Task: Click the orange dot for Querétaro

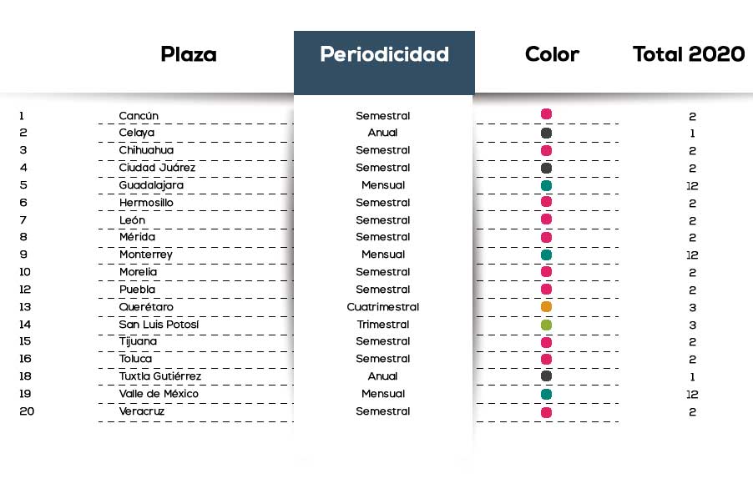Action: pyautogui.click(x=546, y=307)
